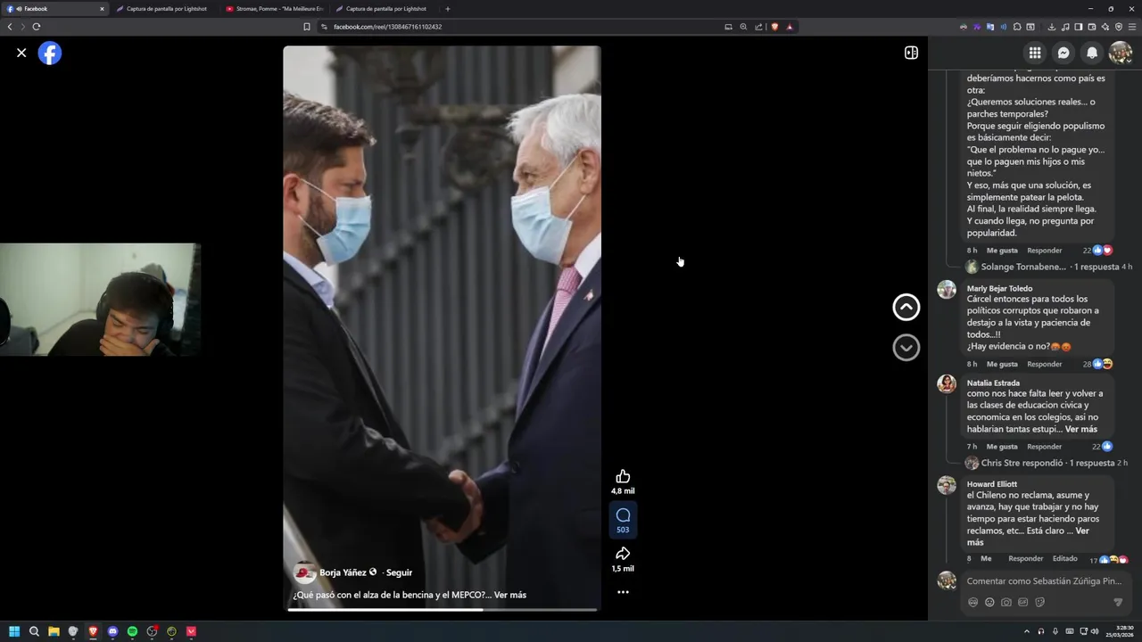Open the notifications bell
Viewport: 1142px width, 642px height.
1092,53
